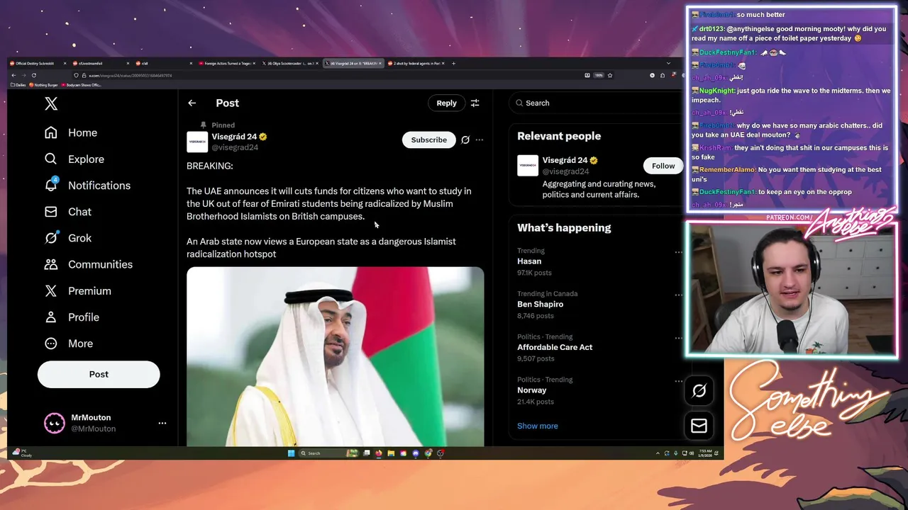This screenshot has height=510, width=908.
Task: Open the Dailies bookmarks folder
Action: click(18, 85)
